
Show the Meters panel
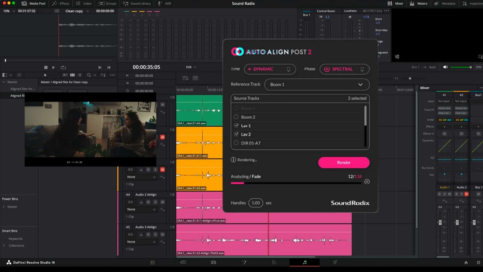coord(419,4)
